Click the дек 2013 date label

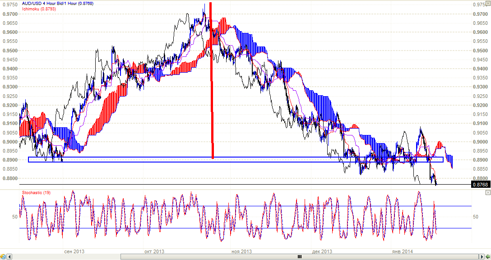point(322,251)
